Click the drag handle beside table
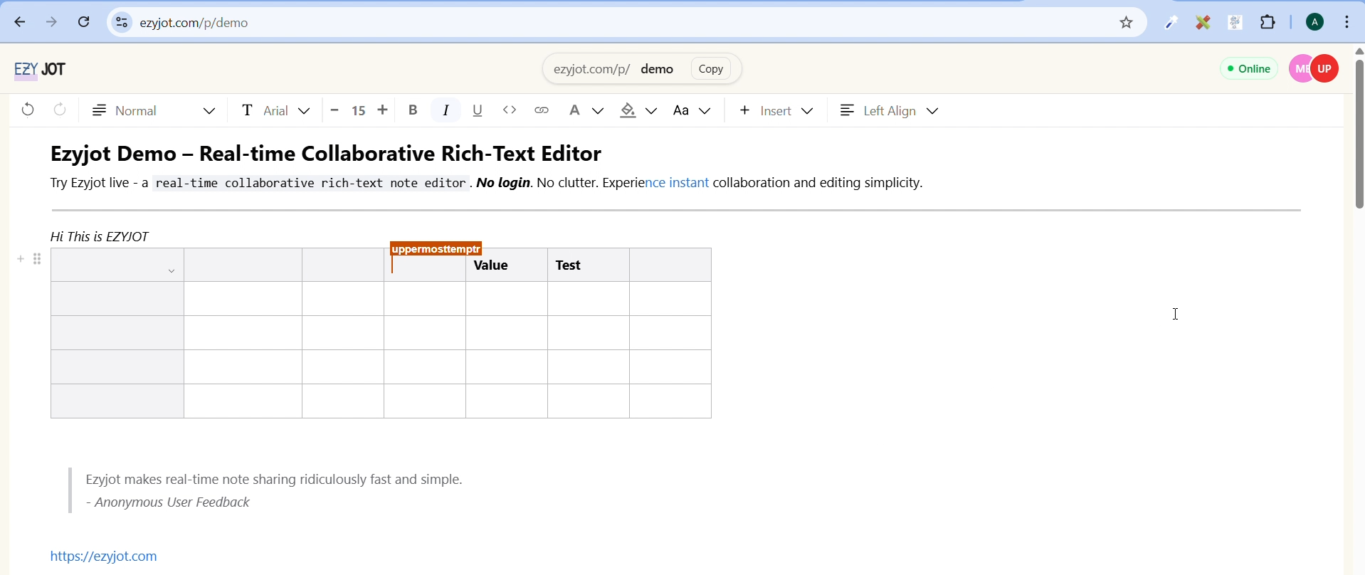 click(x=38, y=260)
